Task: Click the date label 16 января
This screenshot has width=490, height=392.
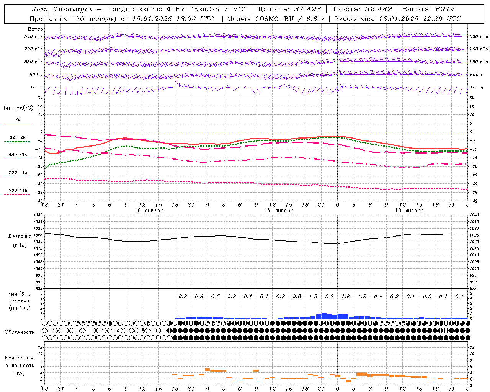Action: 149,211
